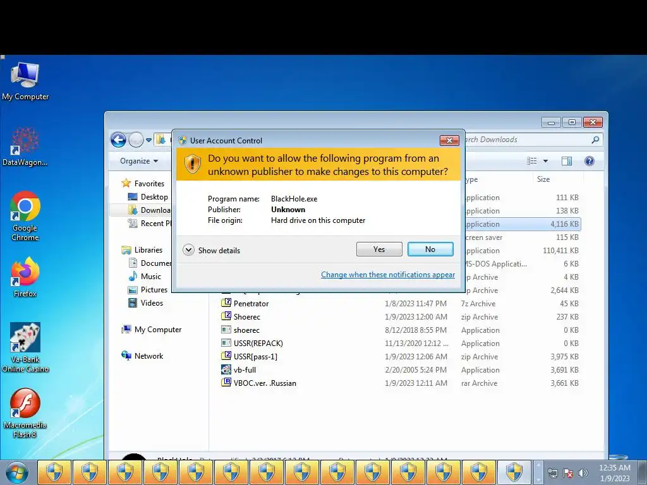The width and height of the screenshot is (647, 485).
Task: Expand Show details chevron in UAC
Action: point(188,250)
